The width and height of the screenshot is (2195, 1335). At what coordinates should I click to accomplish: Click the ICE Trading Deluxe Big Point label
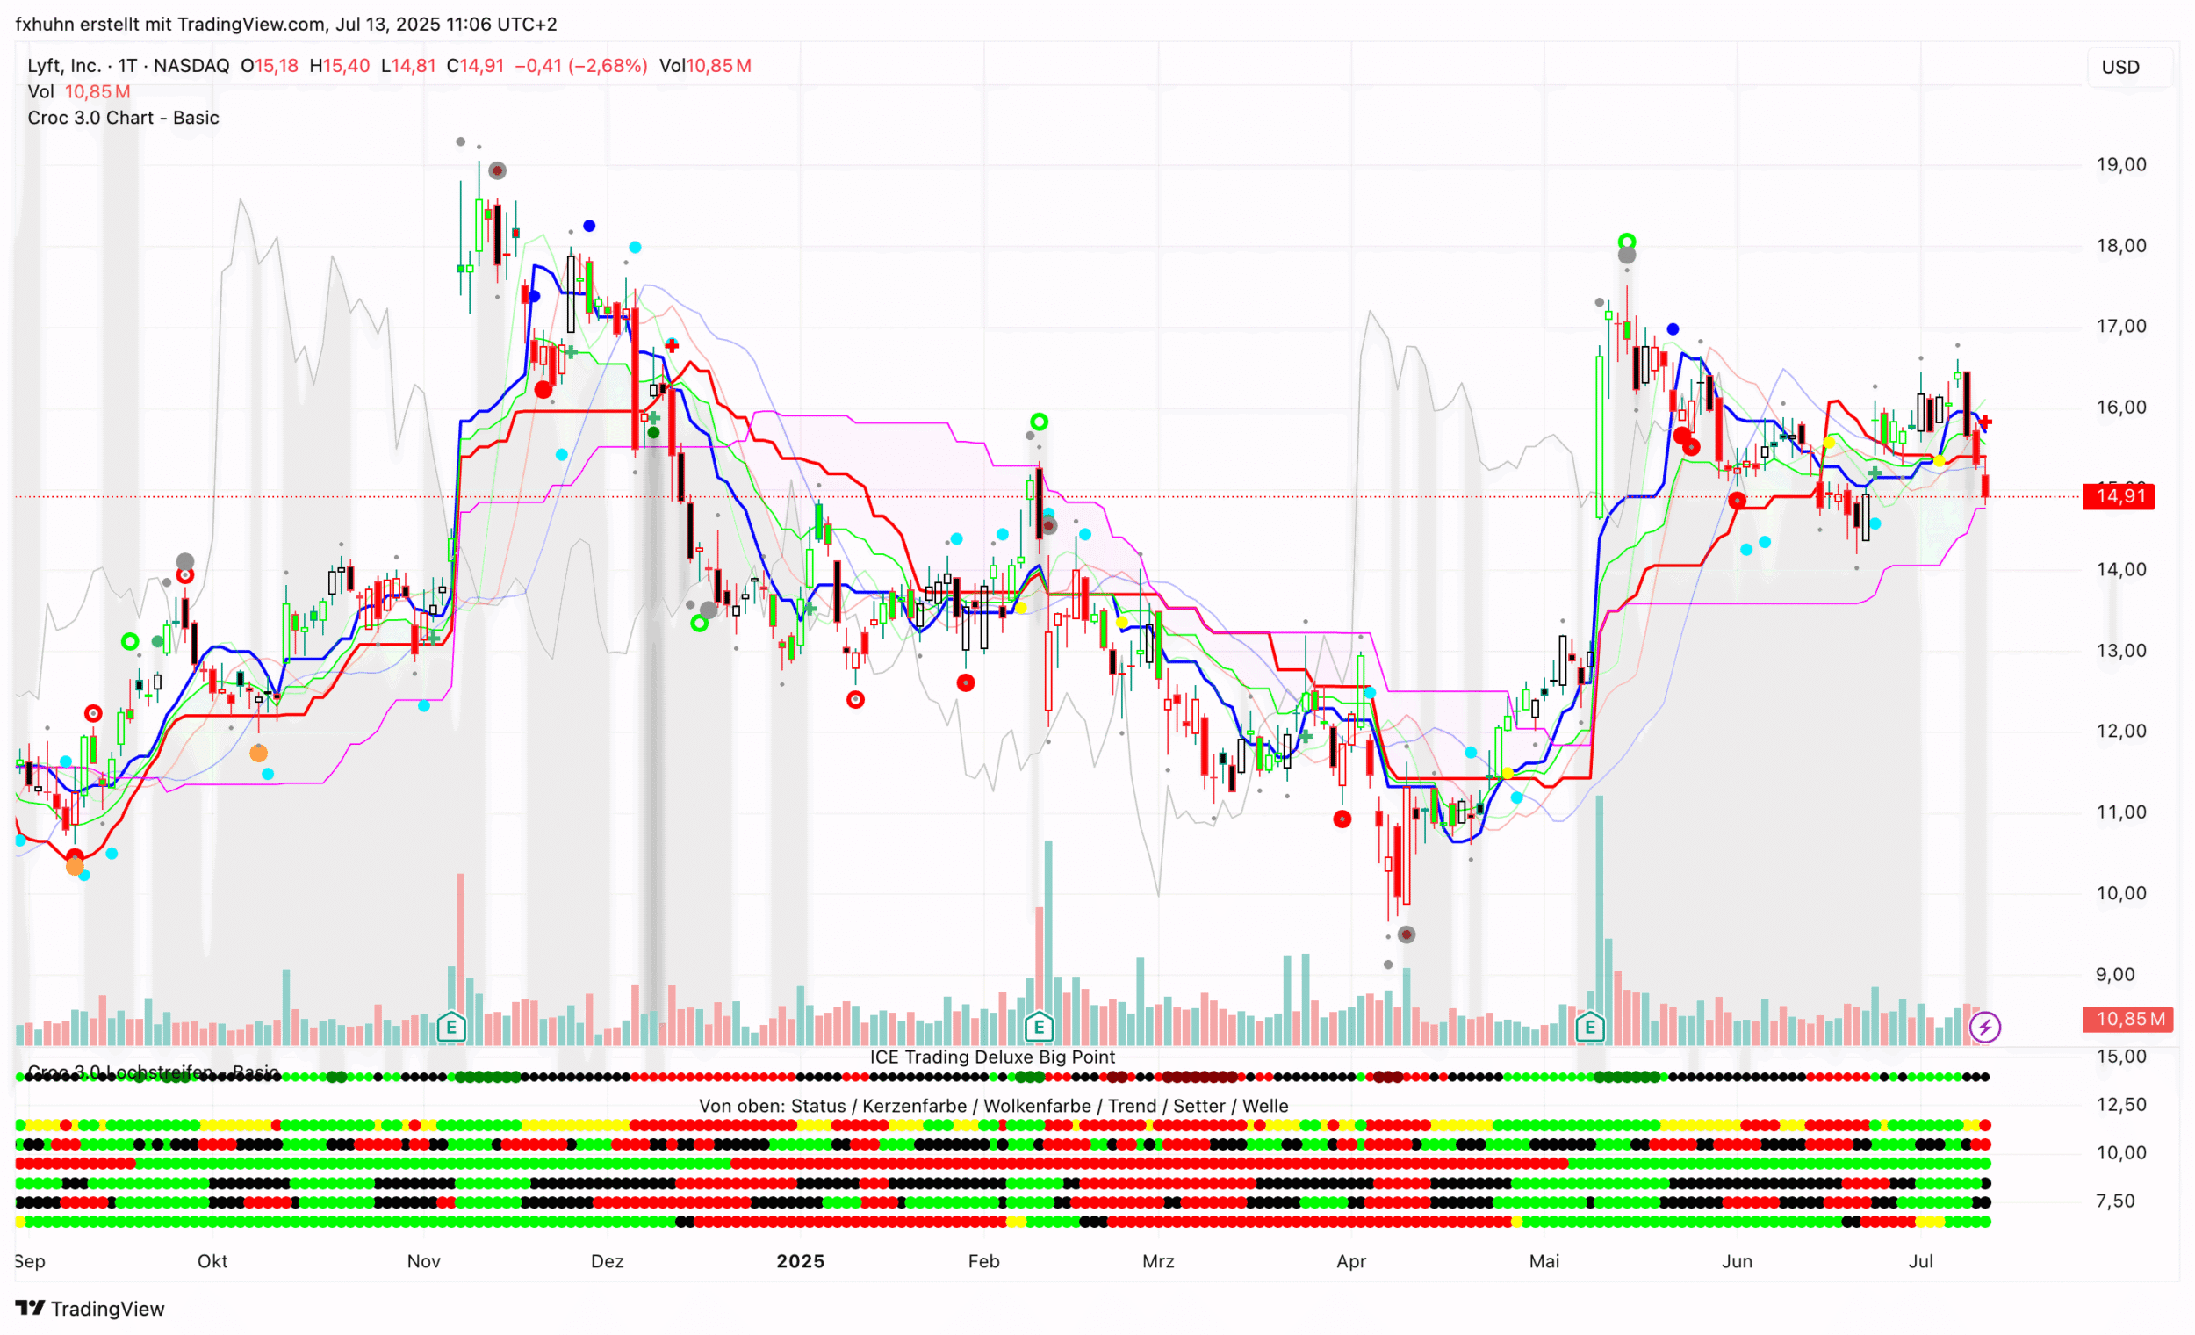[991, 1057]
